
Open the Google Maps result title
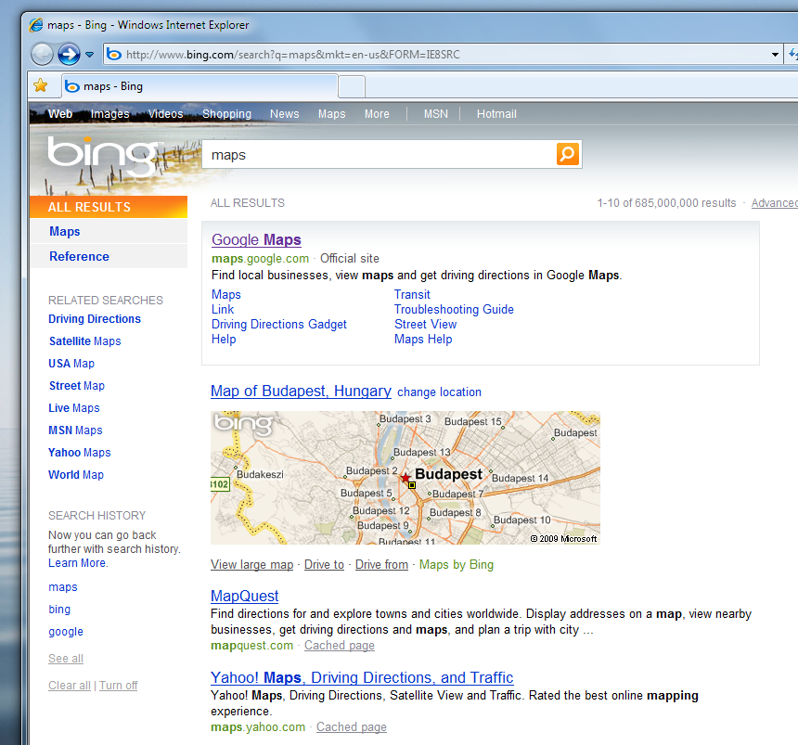point(256,239)
